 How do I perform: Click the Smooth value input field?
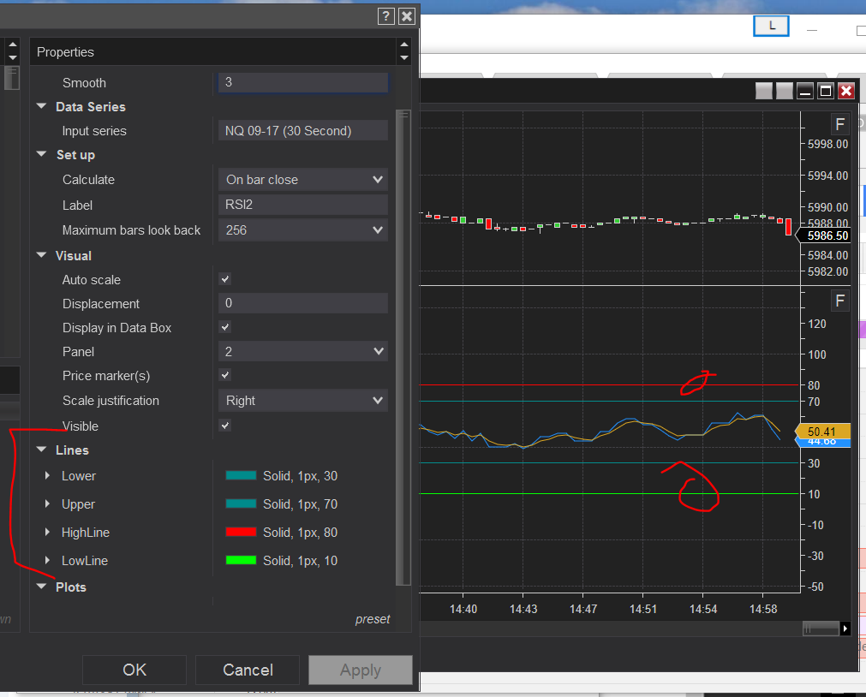click(303, 82)
